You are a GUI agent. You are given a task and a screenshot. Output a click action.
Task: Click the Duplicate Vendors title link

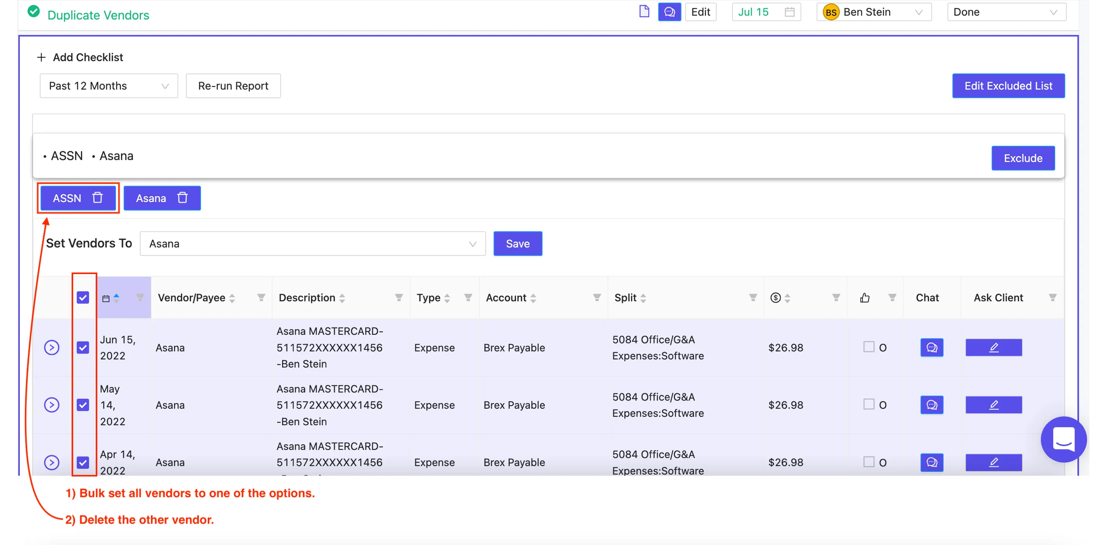98,15
